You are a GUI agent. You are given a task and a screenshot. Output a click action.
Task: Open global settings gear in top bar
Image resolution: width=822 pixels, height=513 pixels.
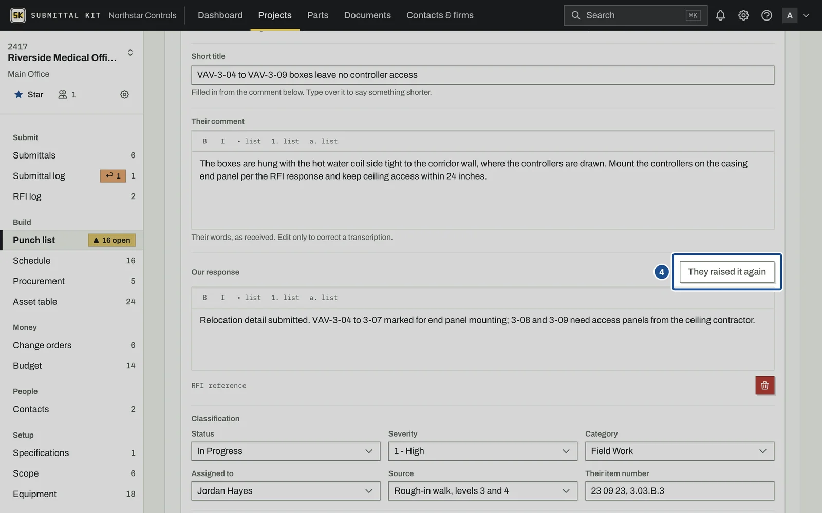743,15
